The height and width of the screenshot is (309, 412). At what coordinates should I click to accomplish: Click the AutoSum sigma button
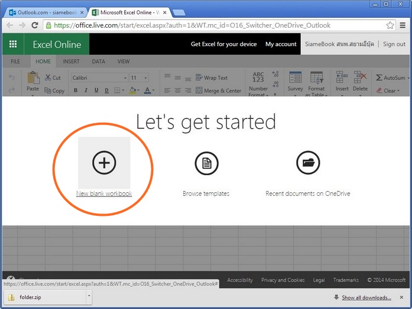point(391,78)
